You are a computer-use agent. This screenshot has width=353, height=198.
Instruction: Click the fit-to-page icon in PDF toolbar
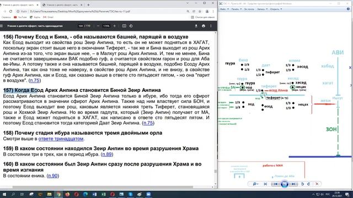pyautogui.click(x=124, y=26)
